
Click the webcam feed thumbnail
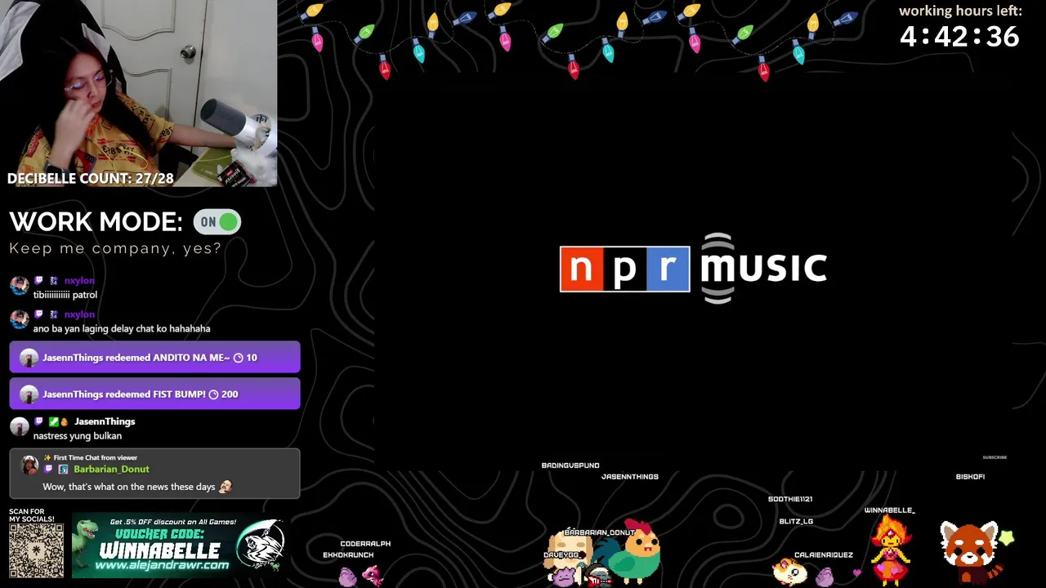coord(139,93)
